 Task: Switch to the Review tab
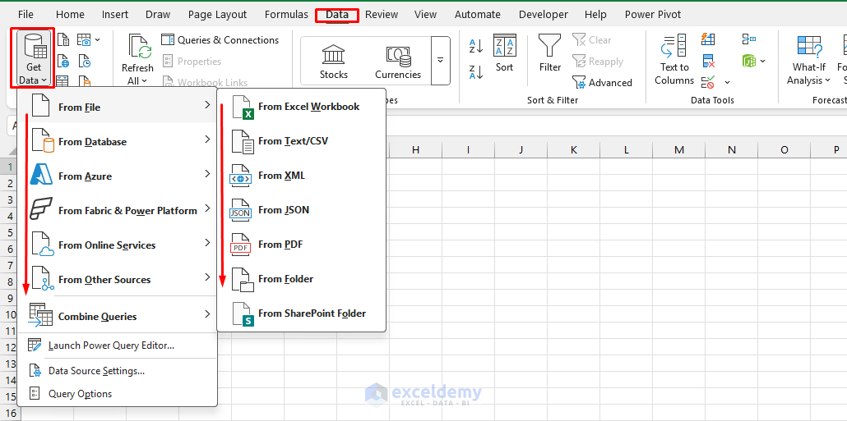click(382, 15)
